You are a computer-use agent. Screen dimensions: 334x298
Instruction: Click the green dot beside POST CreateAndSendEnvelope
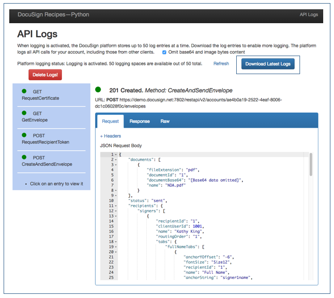click(24, 157)
